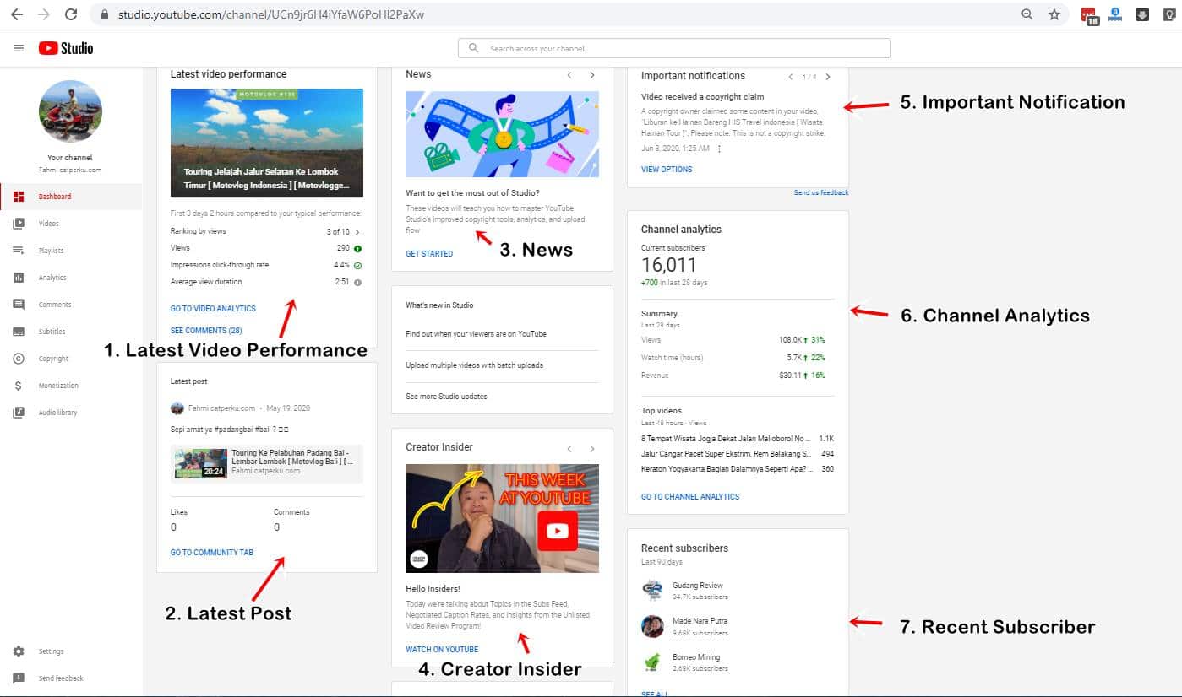Viewport: 1182px width, 697px height.
Task: Click the browser reload icon
Action: (71, 14)
